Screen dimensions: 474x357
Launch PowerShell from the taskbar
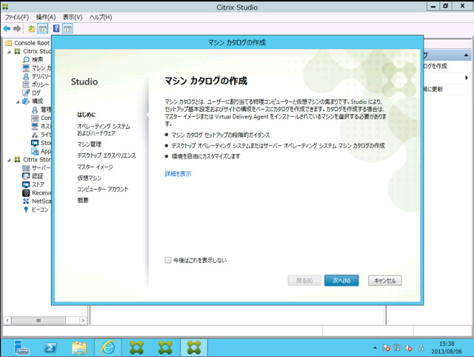coord(50,347)
